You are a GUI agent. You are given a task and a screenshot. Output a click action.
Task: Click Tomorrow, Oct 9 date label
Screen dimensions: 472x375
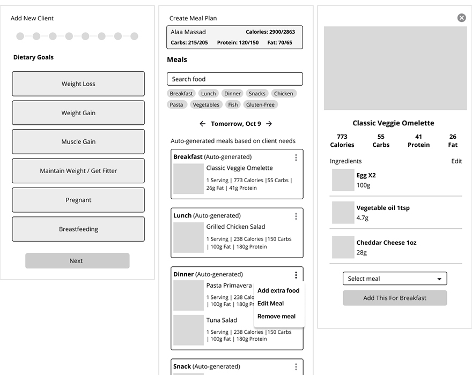pyautogui.click(x=236, y=124)
